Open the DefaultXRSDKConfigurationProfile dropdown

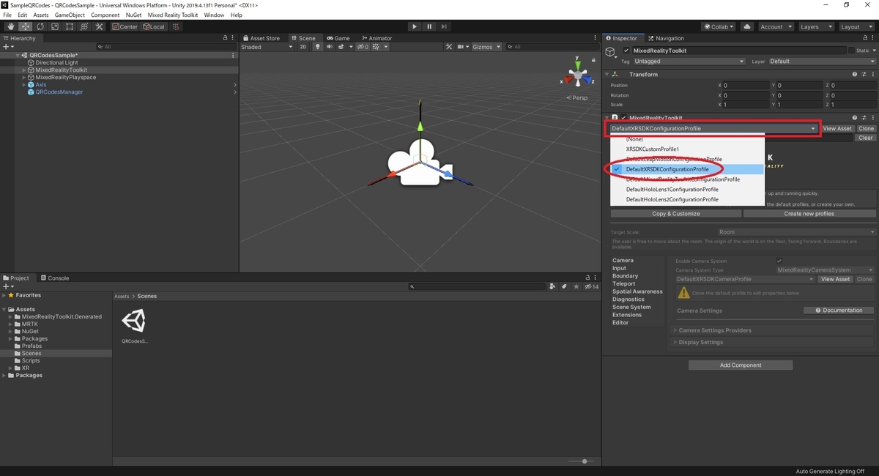coord(713,129)
